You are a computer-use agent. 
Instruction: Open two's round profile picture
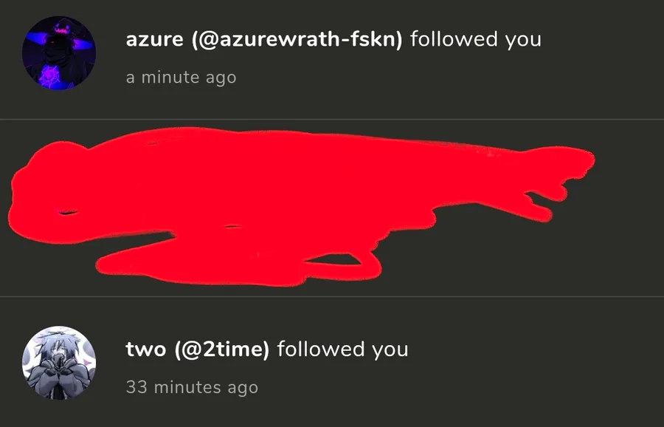click(59, 363)
